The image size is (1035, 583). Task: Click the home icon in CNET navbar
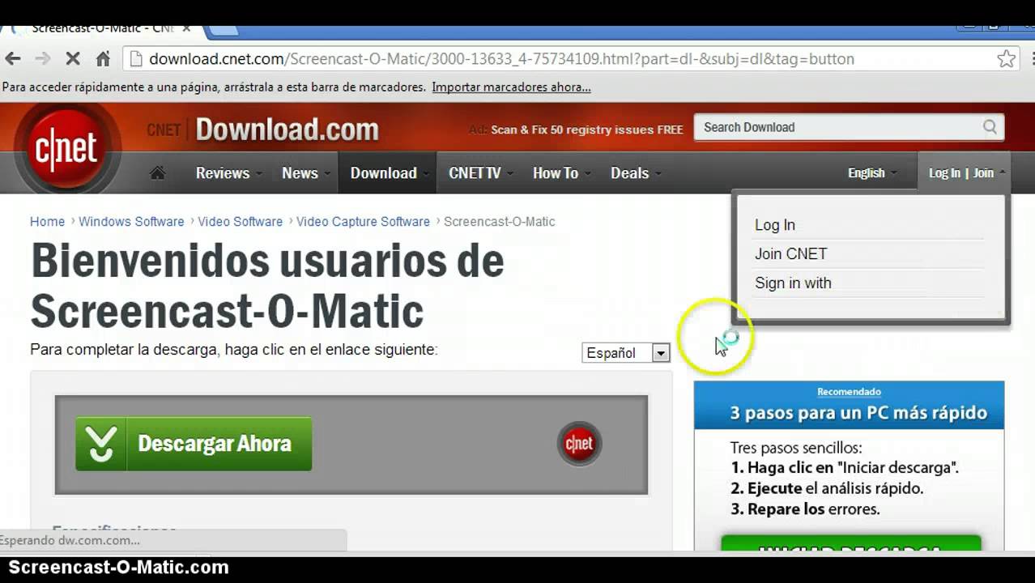(x=158, y=172)
